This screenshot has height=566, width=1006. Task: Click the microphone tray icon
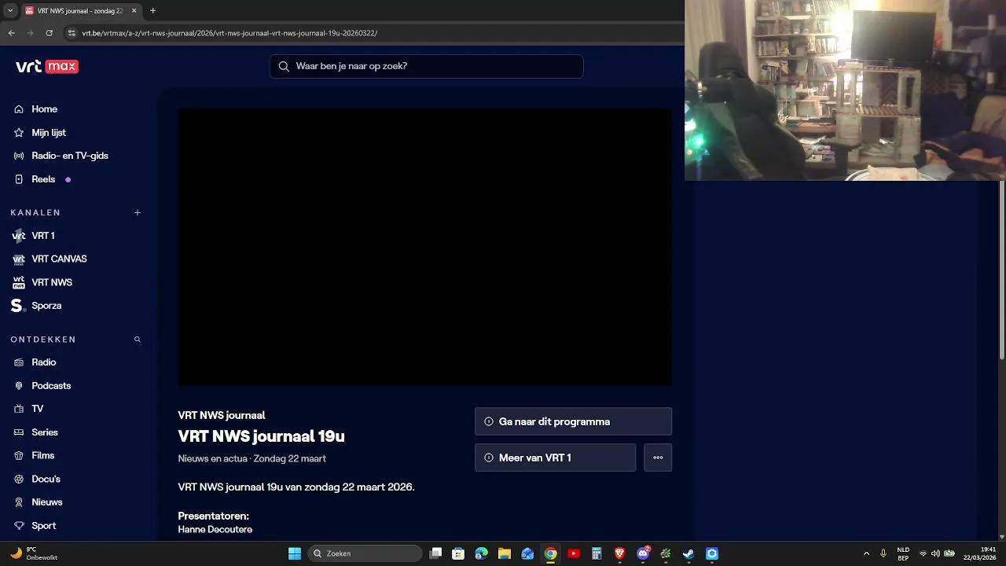[883, 553]
